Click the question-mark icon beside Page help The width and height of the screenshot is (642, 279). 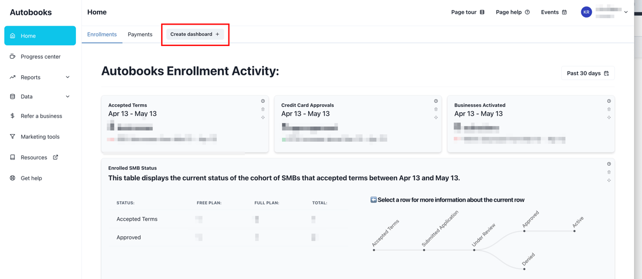coord(528,12)
